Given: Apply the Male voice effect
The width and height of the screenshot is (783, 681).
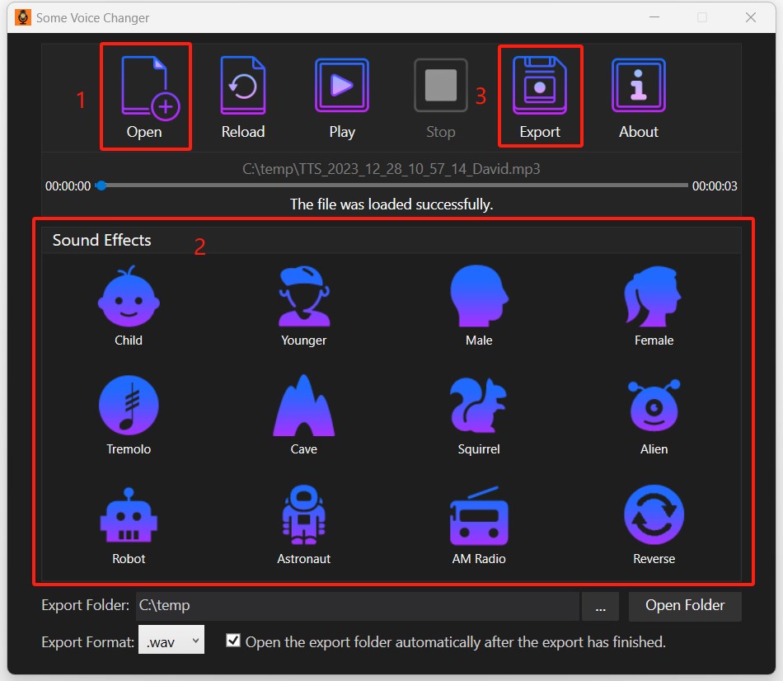Looking at the screenshot, I should click(478, 303).
